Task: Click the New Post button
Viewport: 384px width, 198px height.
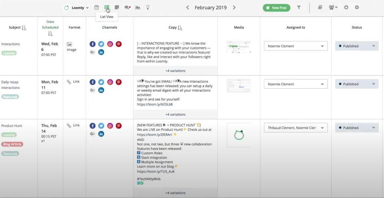Action: 277,8
